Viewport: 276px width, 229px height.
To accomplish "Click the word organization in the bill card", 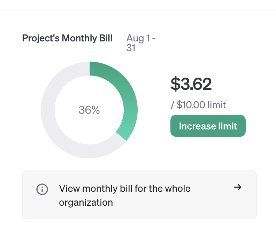I will coord(86,202).
